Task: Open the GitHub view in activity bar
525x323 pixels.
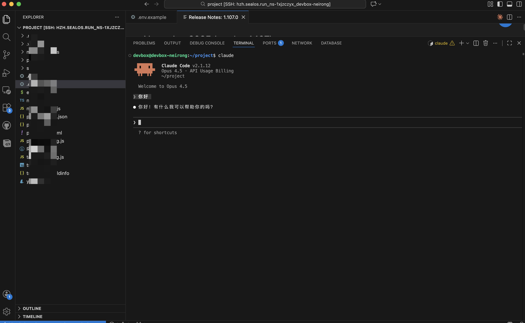Action: click(x=7, y=125)
